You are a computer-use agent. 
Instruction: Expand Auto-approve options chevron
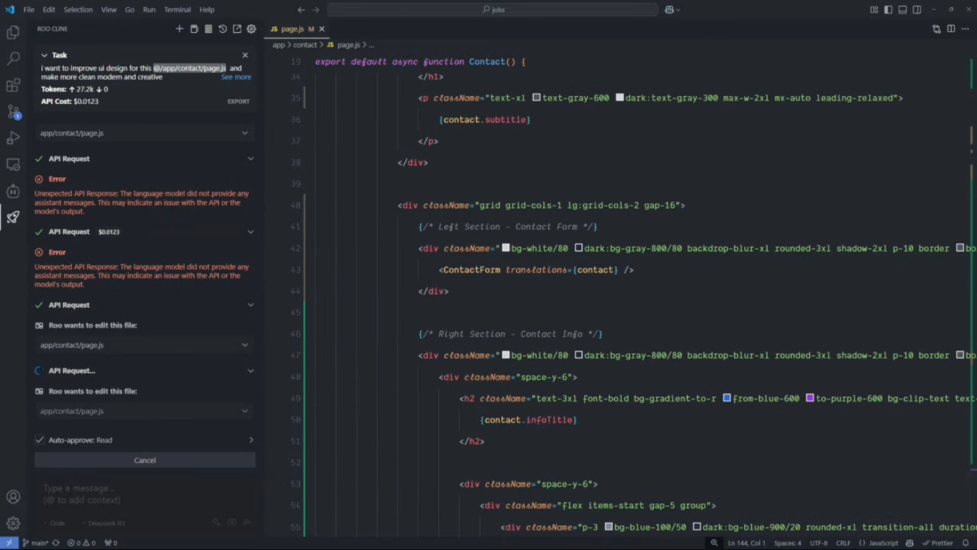coord(251,440)
